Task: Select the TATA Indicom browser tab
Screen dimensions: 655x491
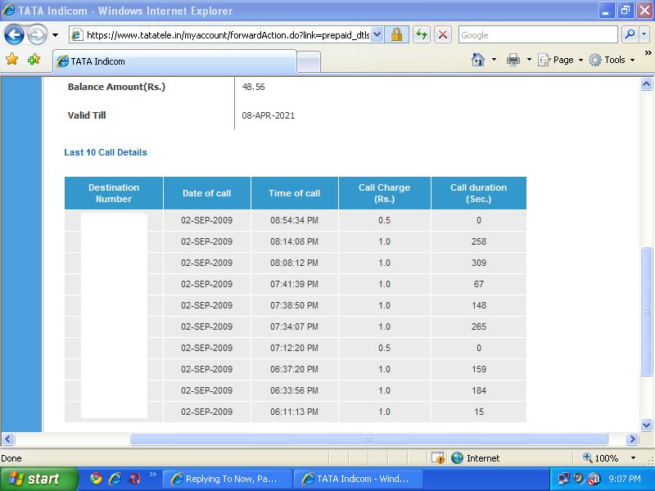Action: pos(174,61)
